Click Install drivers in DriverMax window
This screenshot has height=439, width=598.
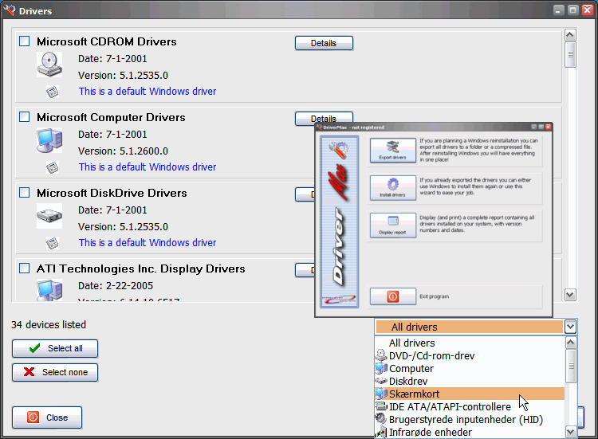tap(393, 187)
